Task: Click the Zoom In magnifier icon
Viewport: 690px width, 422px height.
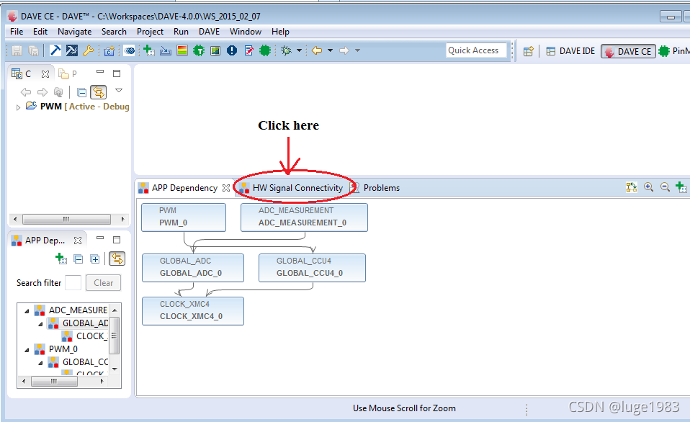Action: coord(648,187)
